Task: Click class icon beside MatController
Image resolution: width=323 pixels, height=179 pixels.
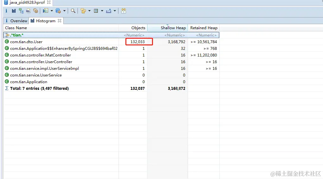Action: 7,55
